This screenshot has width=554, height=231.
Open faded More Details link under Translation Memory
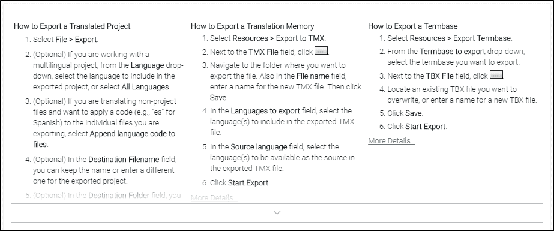[x=214, y=198]
